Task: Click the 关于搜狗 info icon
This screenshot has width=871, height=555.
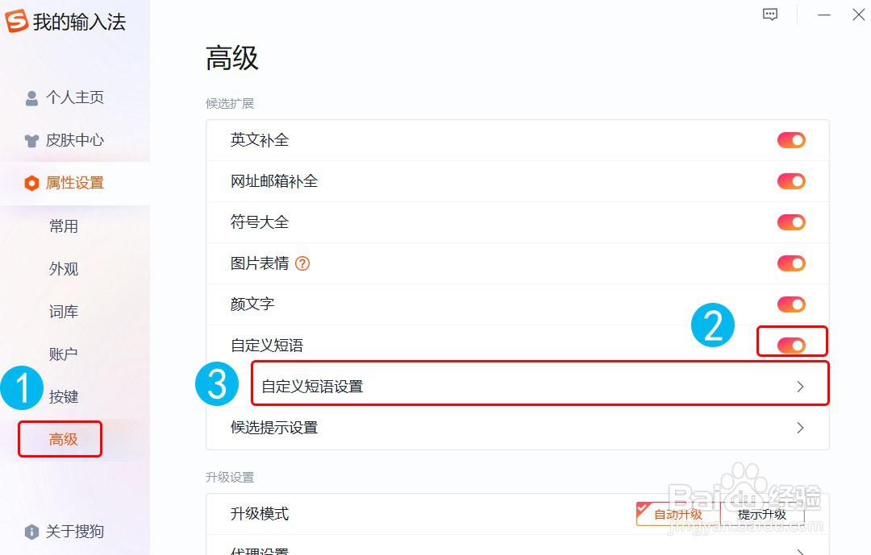Action: pos(31,532)
